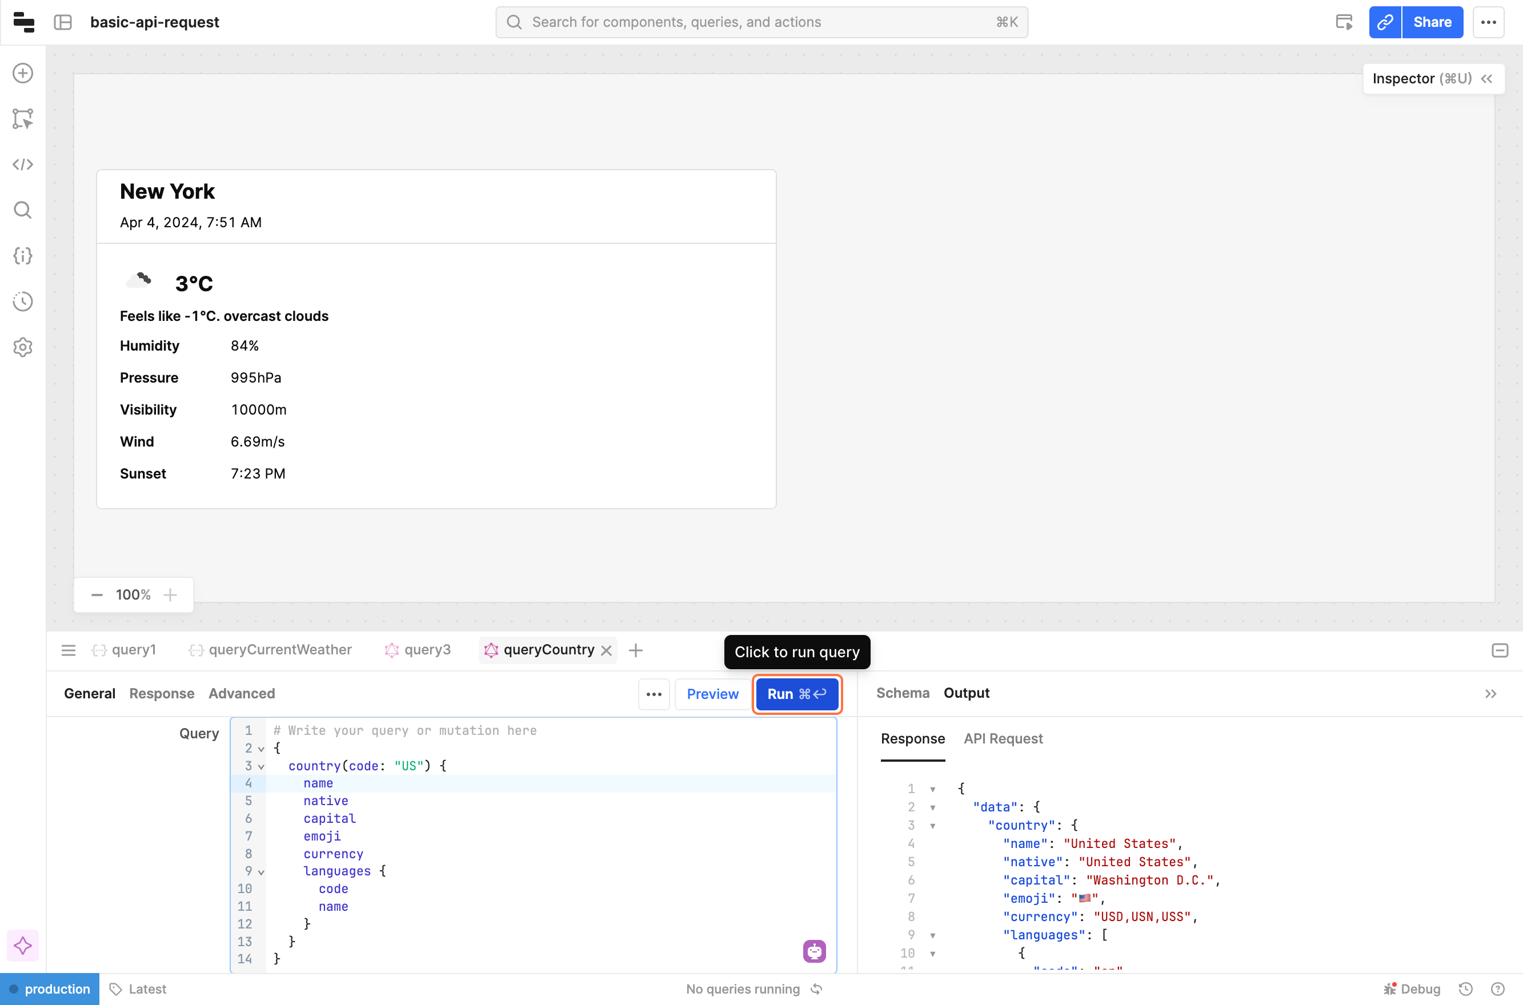Open the code icon in left sidebar
This screenshot has height=1005, width=1523.
23,164
